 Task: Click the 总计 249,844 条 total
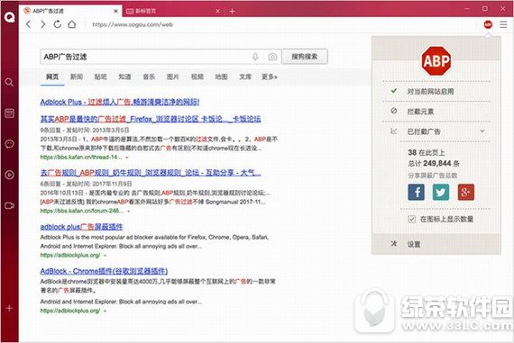434,163
